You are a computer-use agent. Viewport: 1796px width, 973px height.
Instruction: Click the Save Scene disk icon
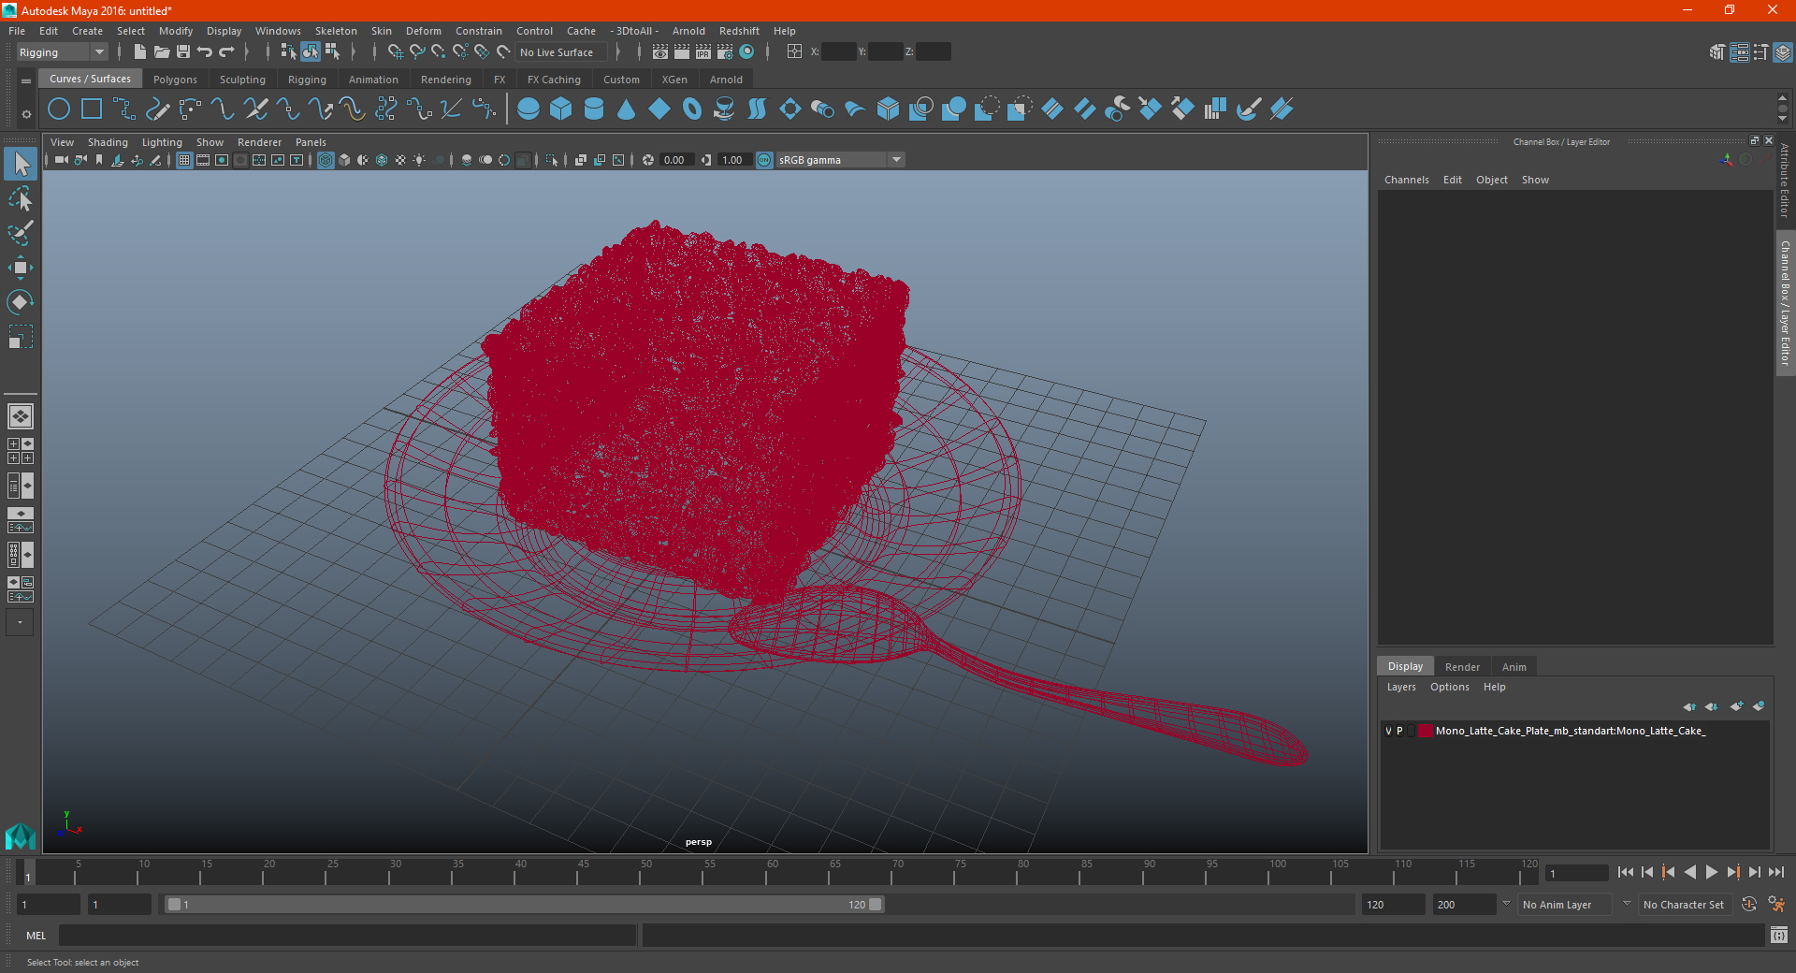point(183,52)
